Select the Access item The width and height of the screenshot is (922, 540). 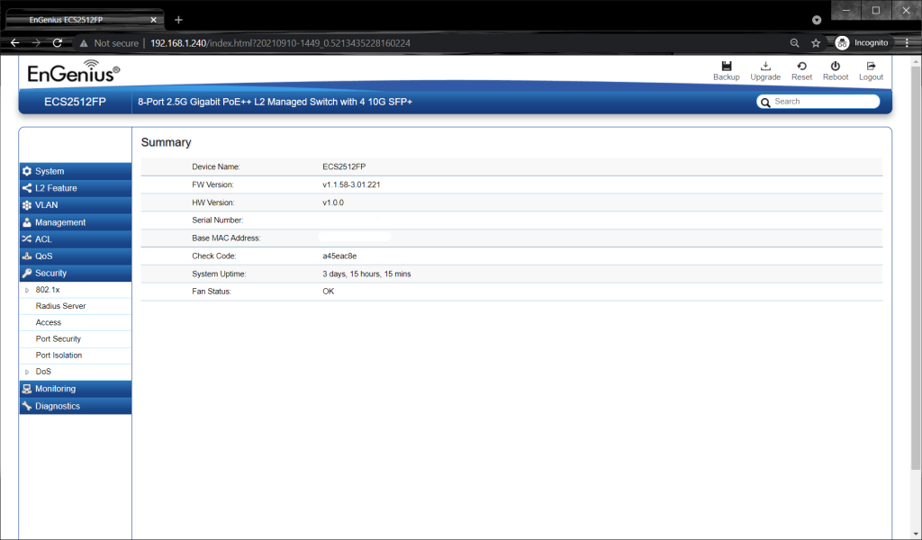pyautogui.click(x=49, y=322)
